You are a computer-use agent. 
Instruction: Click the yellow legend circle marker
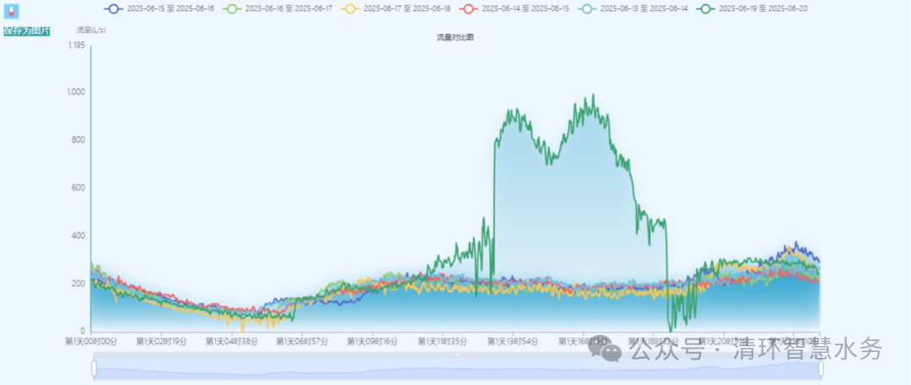[x=351, y=8]
